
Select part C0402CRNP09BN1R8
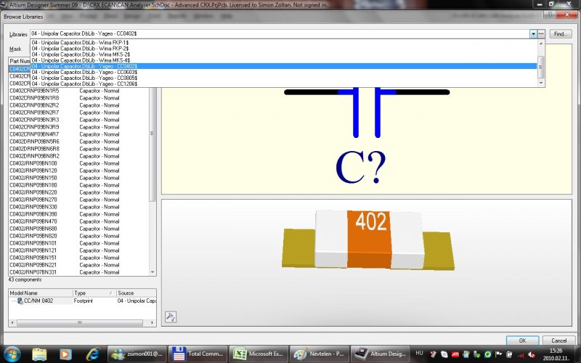click(78, 98)
